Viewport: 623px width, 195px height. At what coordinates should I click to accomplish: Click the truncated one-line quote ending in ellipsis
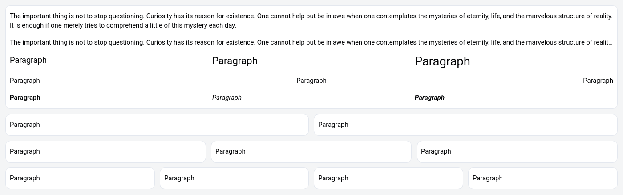(311, 42)
